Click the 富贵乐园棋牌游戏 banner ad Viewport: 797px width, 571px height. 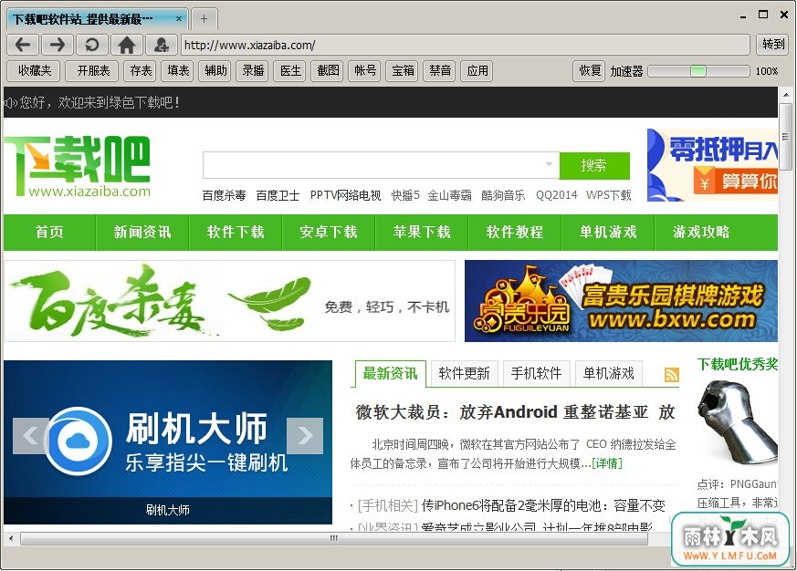[621, 301]
